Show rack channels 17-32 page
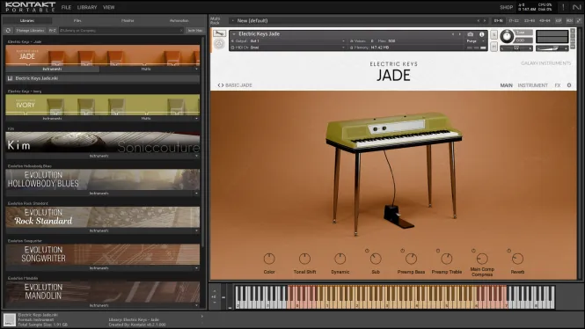This screenshot has height=329, width=585. coord(514,20)
